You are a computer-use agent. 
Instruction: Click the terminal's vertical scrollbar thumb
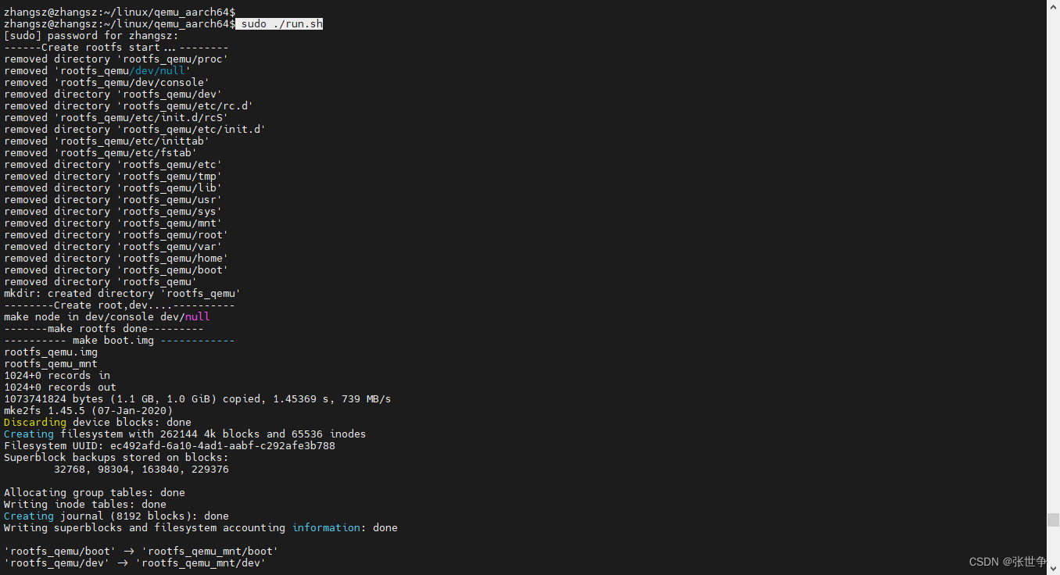pyautogui.click(x=1053, y=520)
